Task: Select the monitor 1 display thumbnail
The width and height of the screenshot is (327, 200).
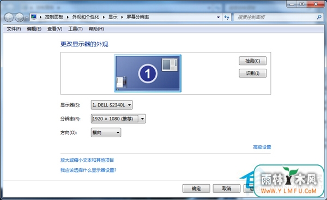Action: coord(148,73)
